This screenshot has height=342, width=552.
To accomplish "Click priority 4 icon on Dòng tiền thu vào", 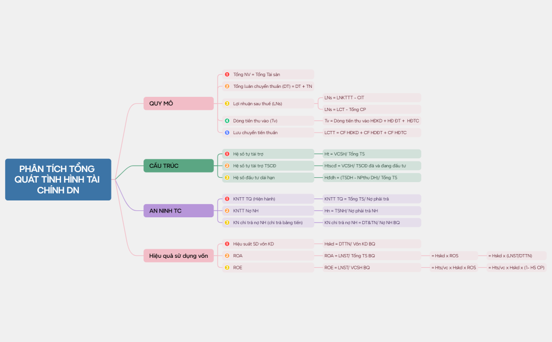I will (x=227, y=121).
